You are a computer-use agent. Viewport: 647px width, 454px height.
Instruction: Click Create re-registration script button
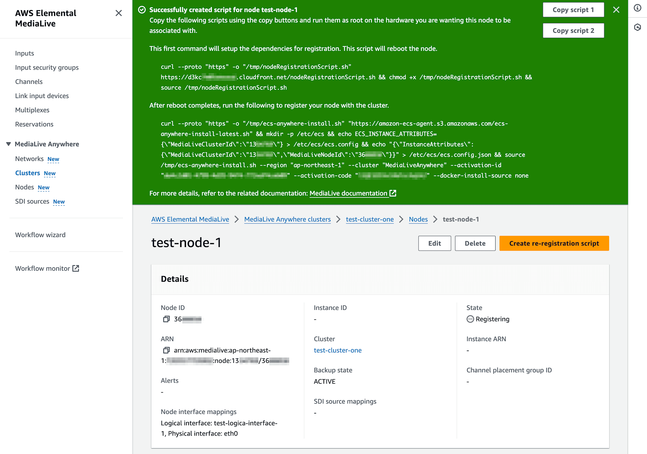(x=554, y=243)
